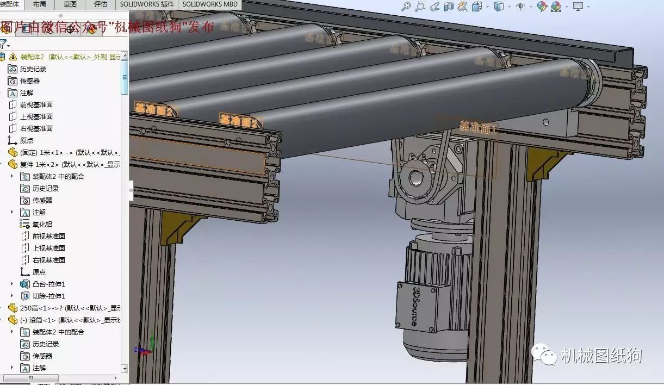Viewport: 664px width, 385px height.
Task: Select the (固定) 1米<1> component
Action: coord(64,152)
